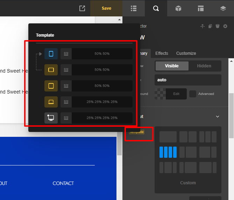The width and height of the screenshot is (234, 200).
Task: Select the mobile phone breakpoint icon
Action: [51, 54]
